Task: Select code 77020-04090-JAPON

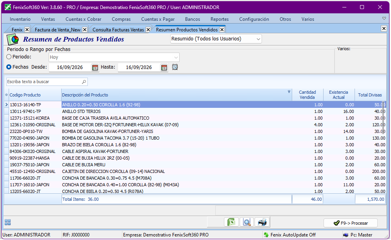Action: click(29, 138)
